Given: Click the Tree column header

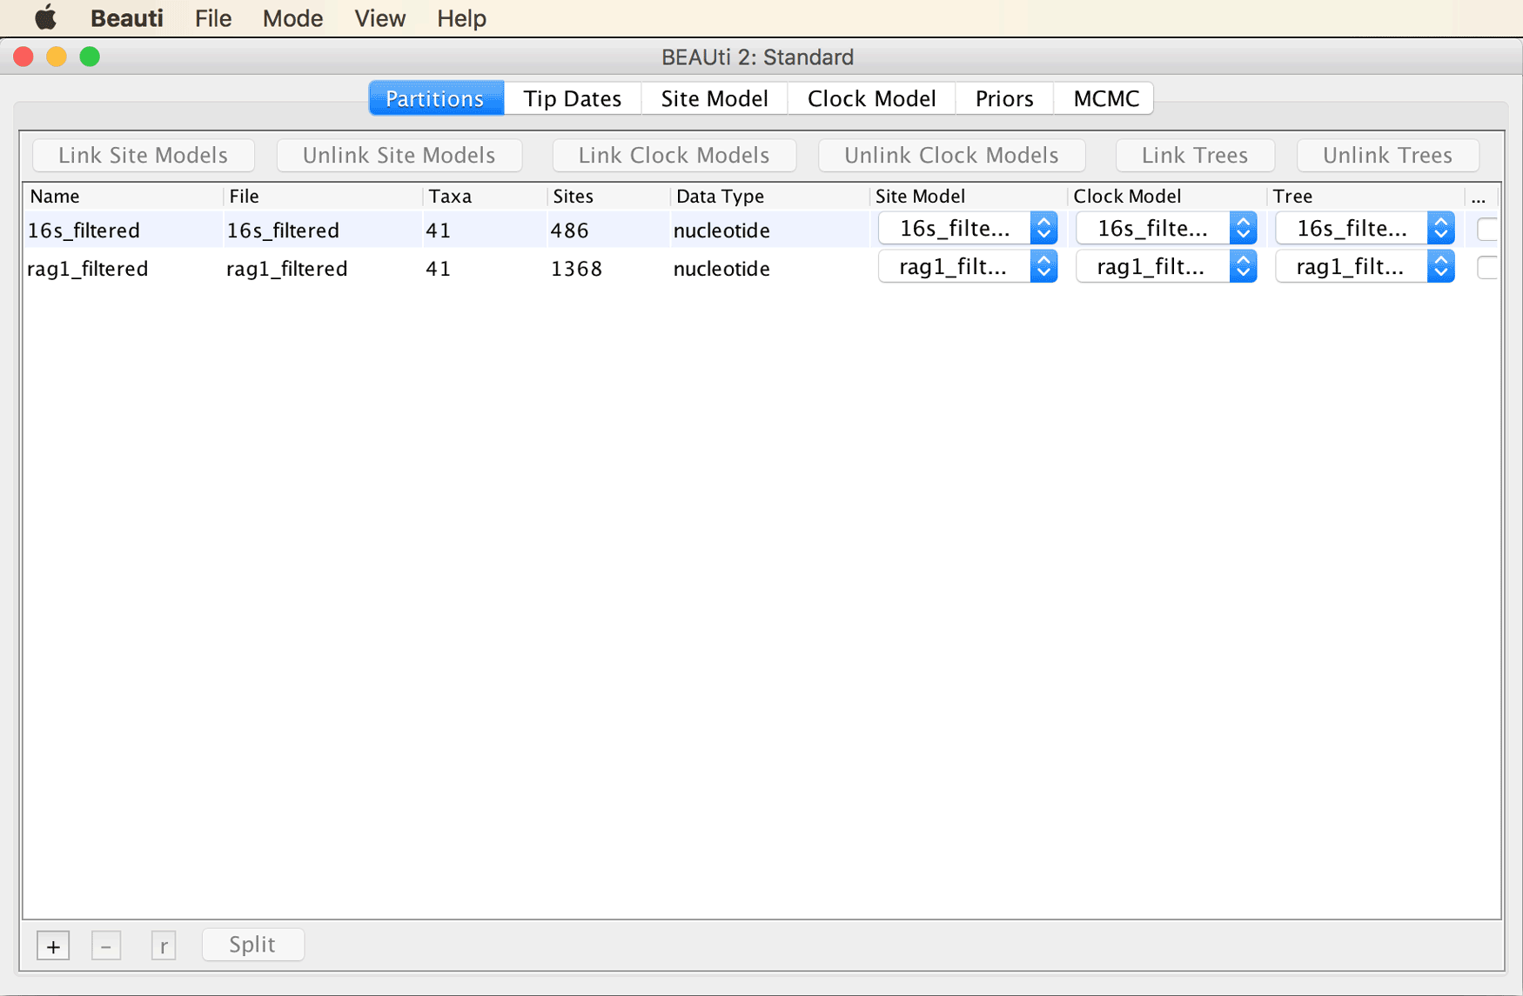Looking at the screenshot, I should tap(1365, 196).
